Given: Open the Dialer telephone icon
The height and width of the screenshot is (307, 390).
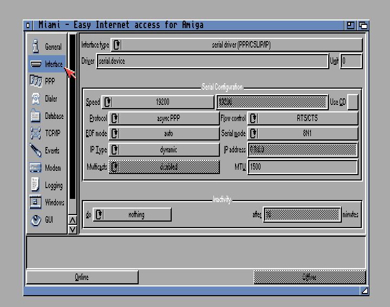Looking at the screenshot, I should [x=36, y=98].
